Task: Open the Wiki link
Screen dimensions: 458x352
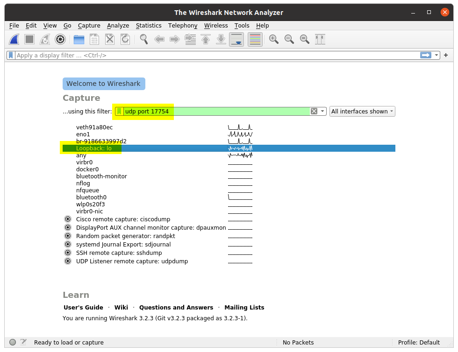Action: click(x=121, y=307)
